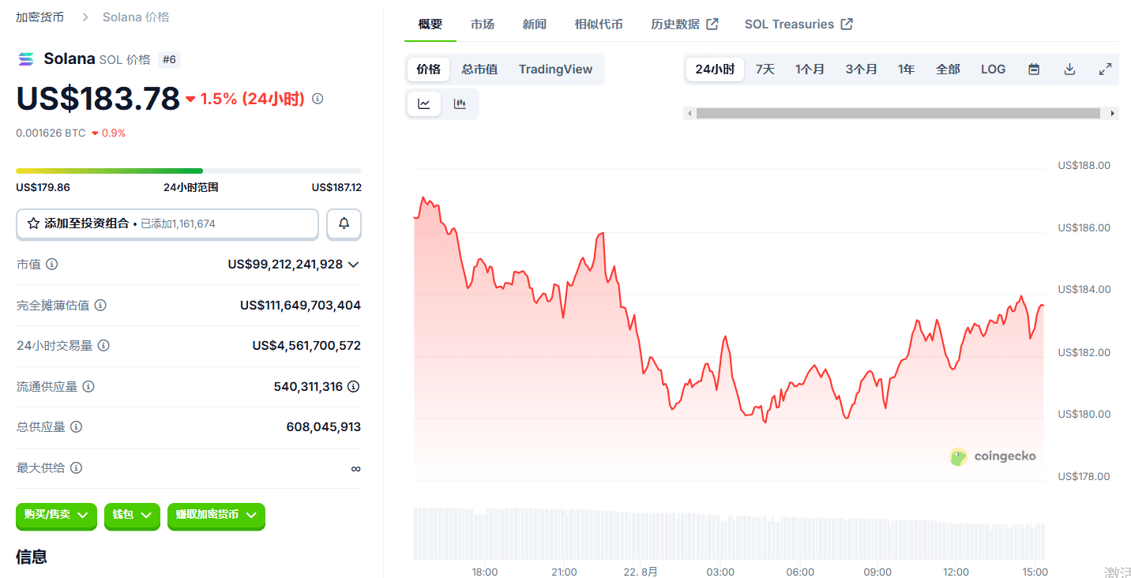1131x578 pixels.
Task: Select the 1年 time range
Action: coord(906,69)
